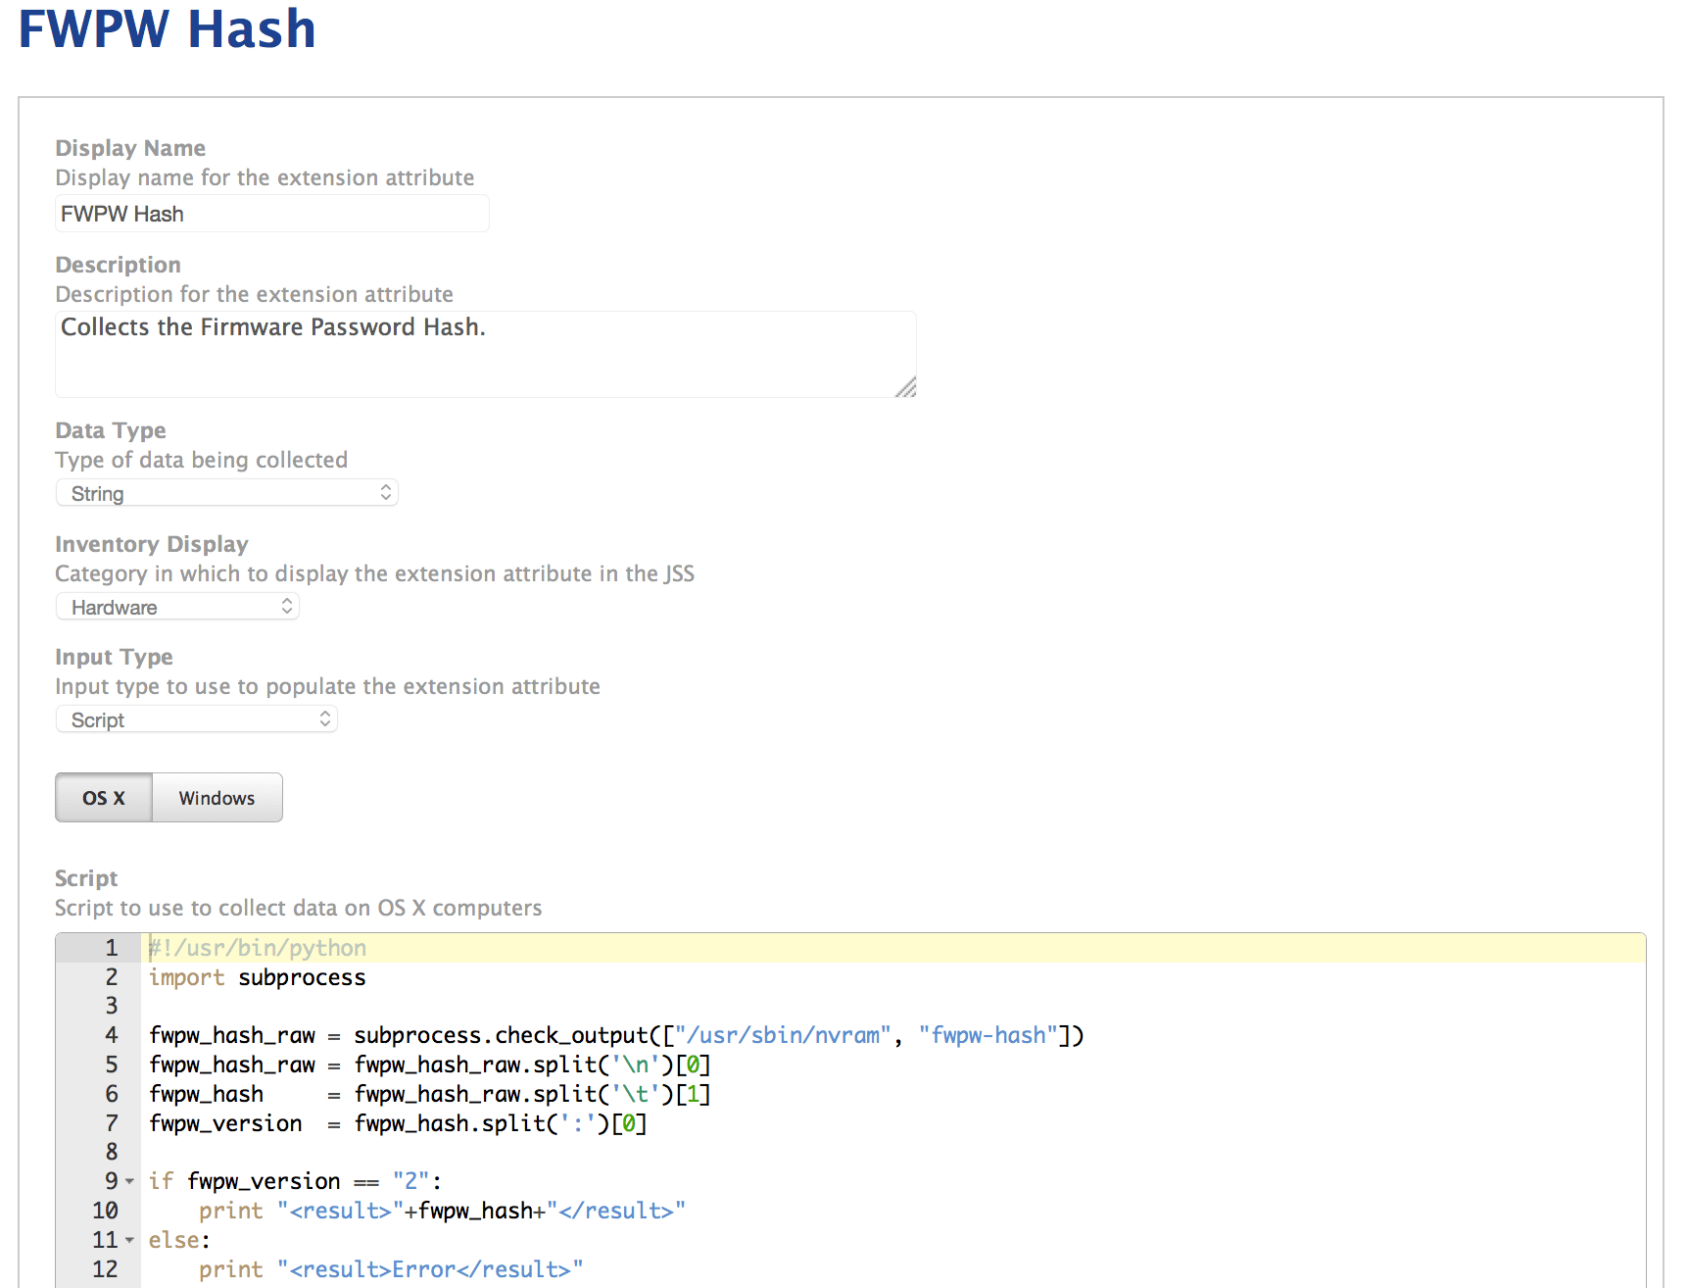Place cursor on the import subprocess line
This screenshot has width=1687, height=1288.
(x=257, y=977)
